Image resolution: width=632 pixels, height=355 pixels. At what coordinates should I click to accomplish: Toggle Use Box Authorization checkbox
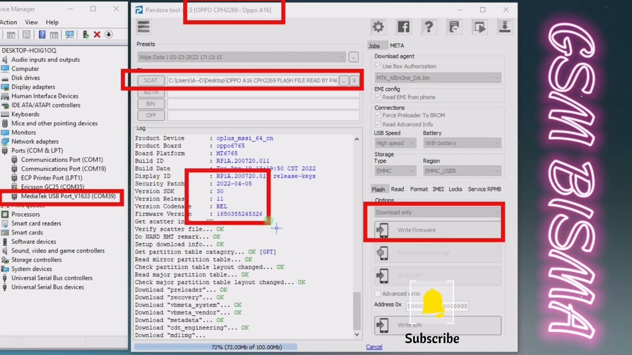tap(378, 66)
